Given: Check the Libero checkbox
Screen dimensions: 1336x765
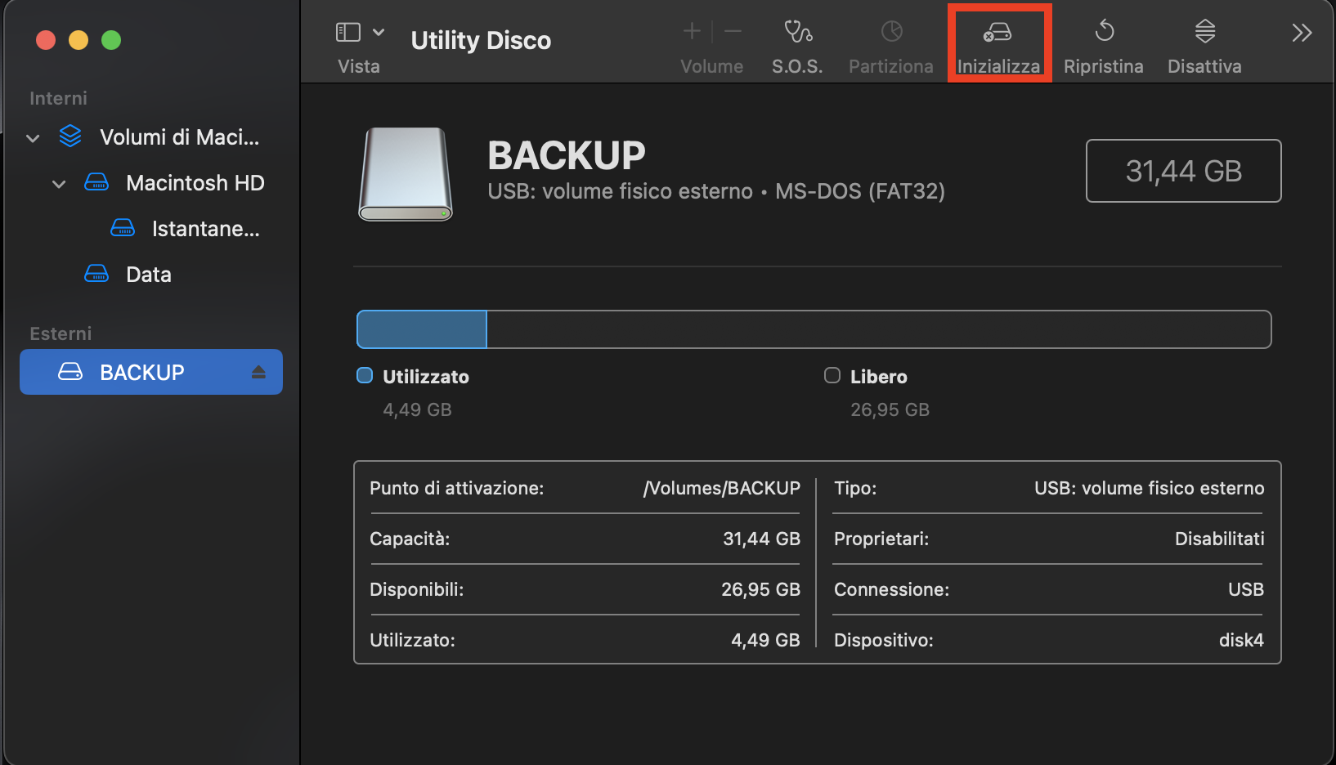Looking at the screenshot, I should (x=832, y=375).
